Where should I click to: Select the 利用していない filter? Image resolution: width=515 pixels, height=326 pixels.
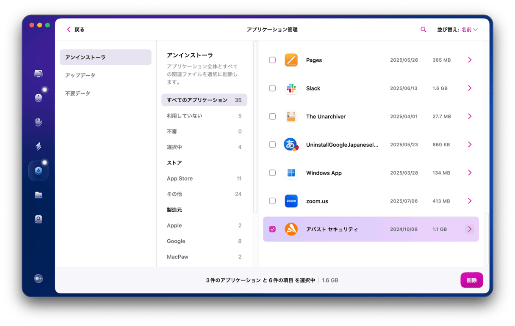(204, 116)
